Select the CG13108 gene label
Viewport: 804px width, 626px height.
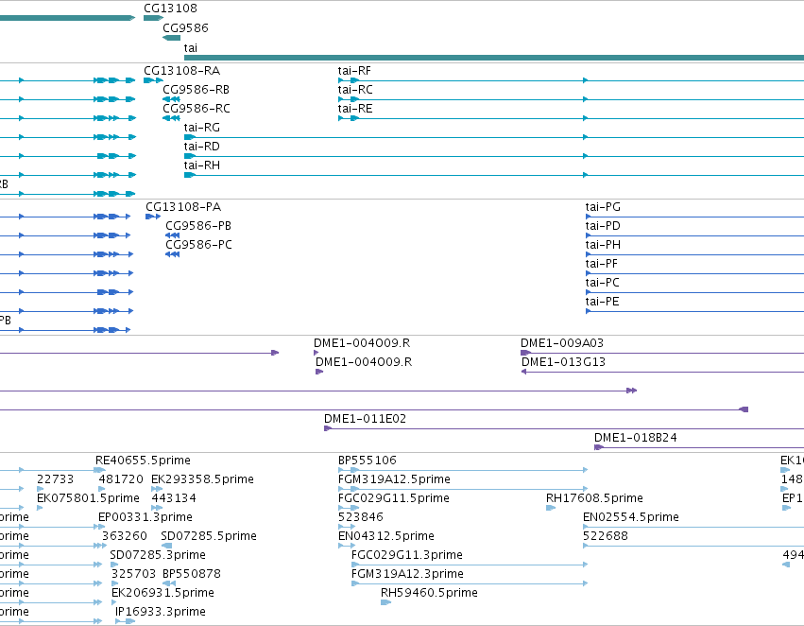point(170,9)
